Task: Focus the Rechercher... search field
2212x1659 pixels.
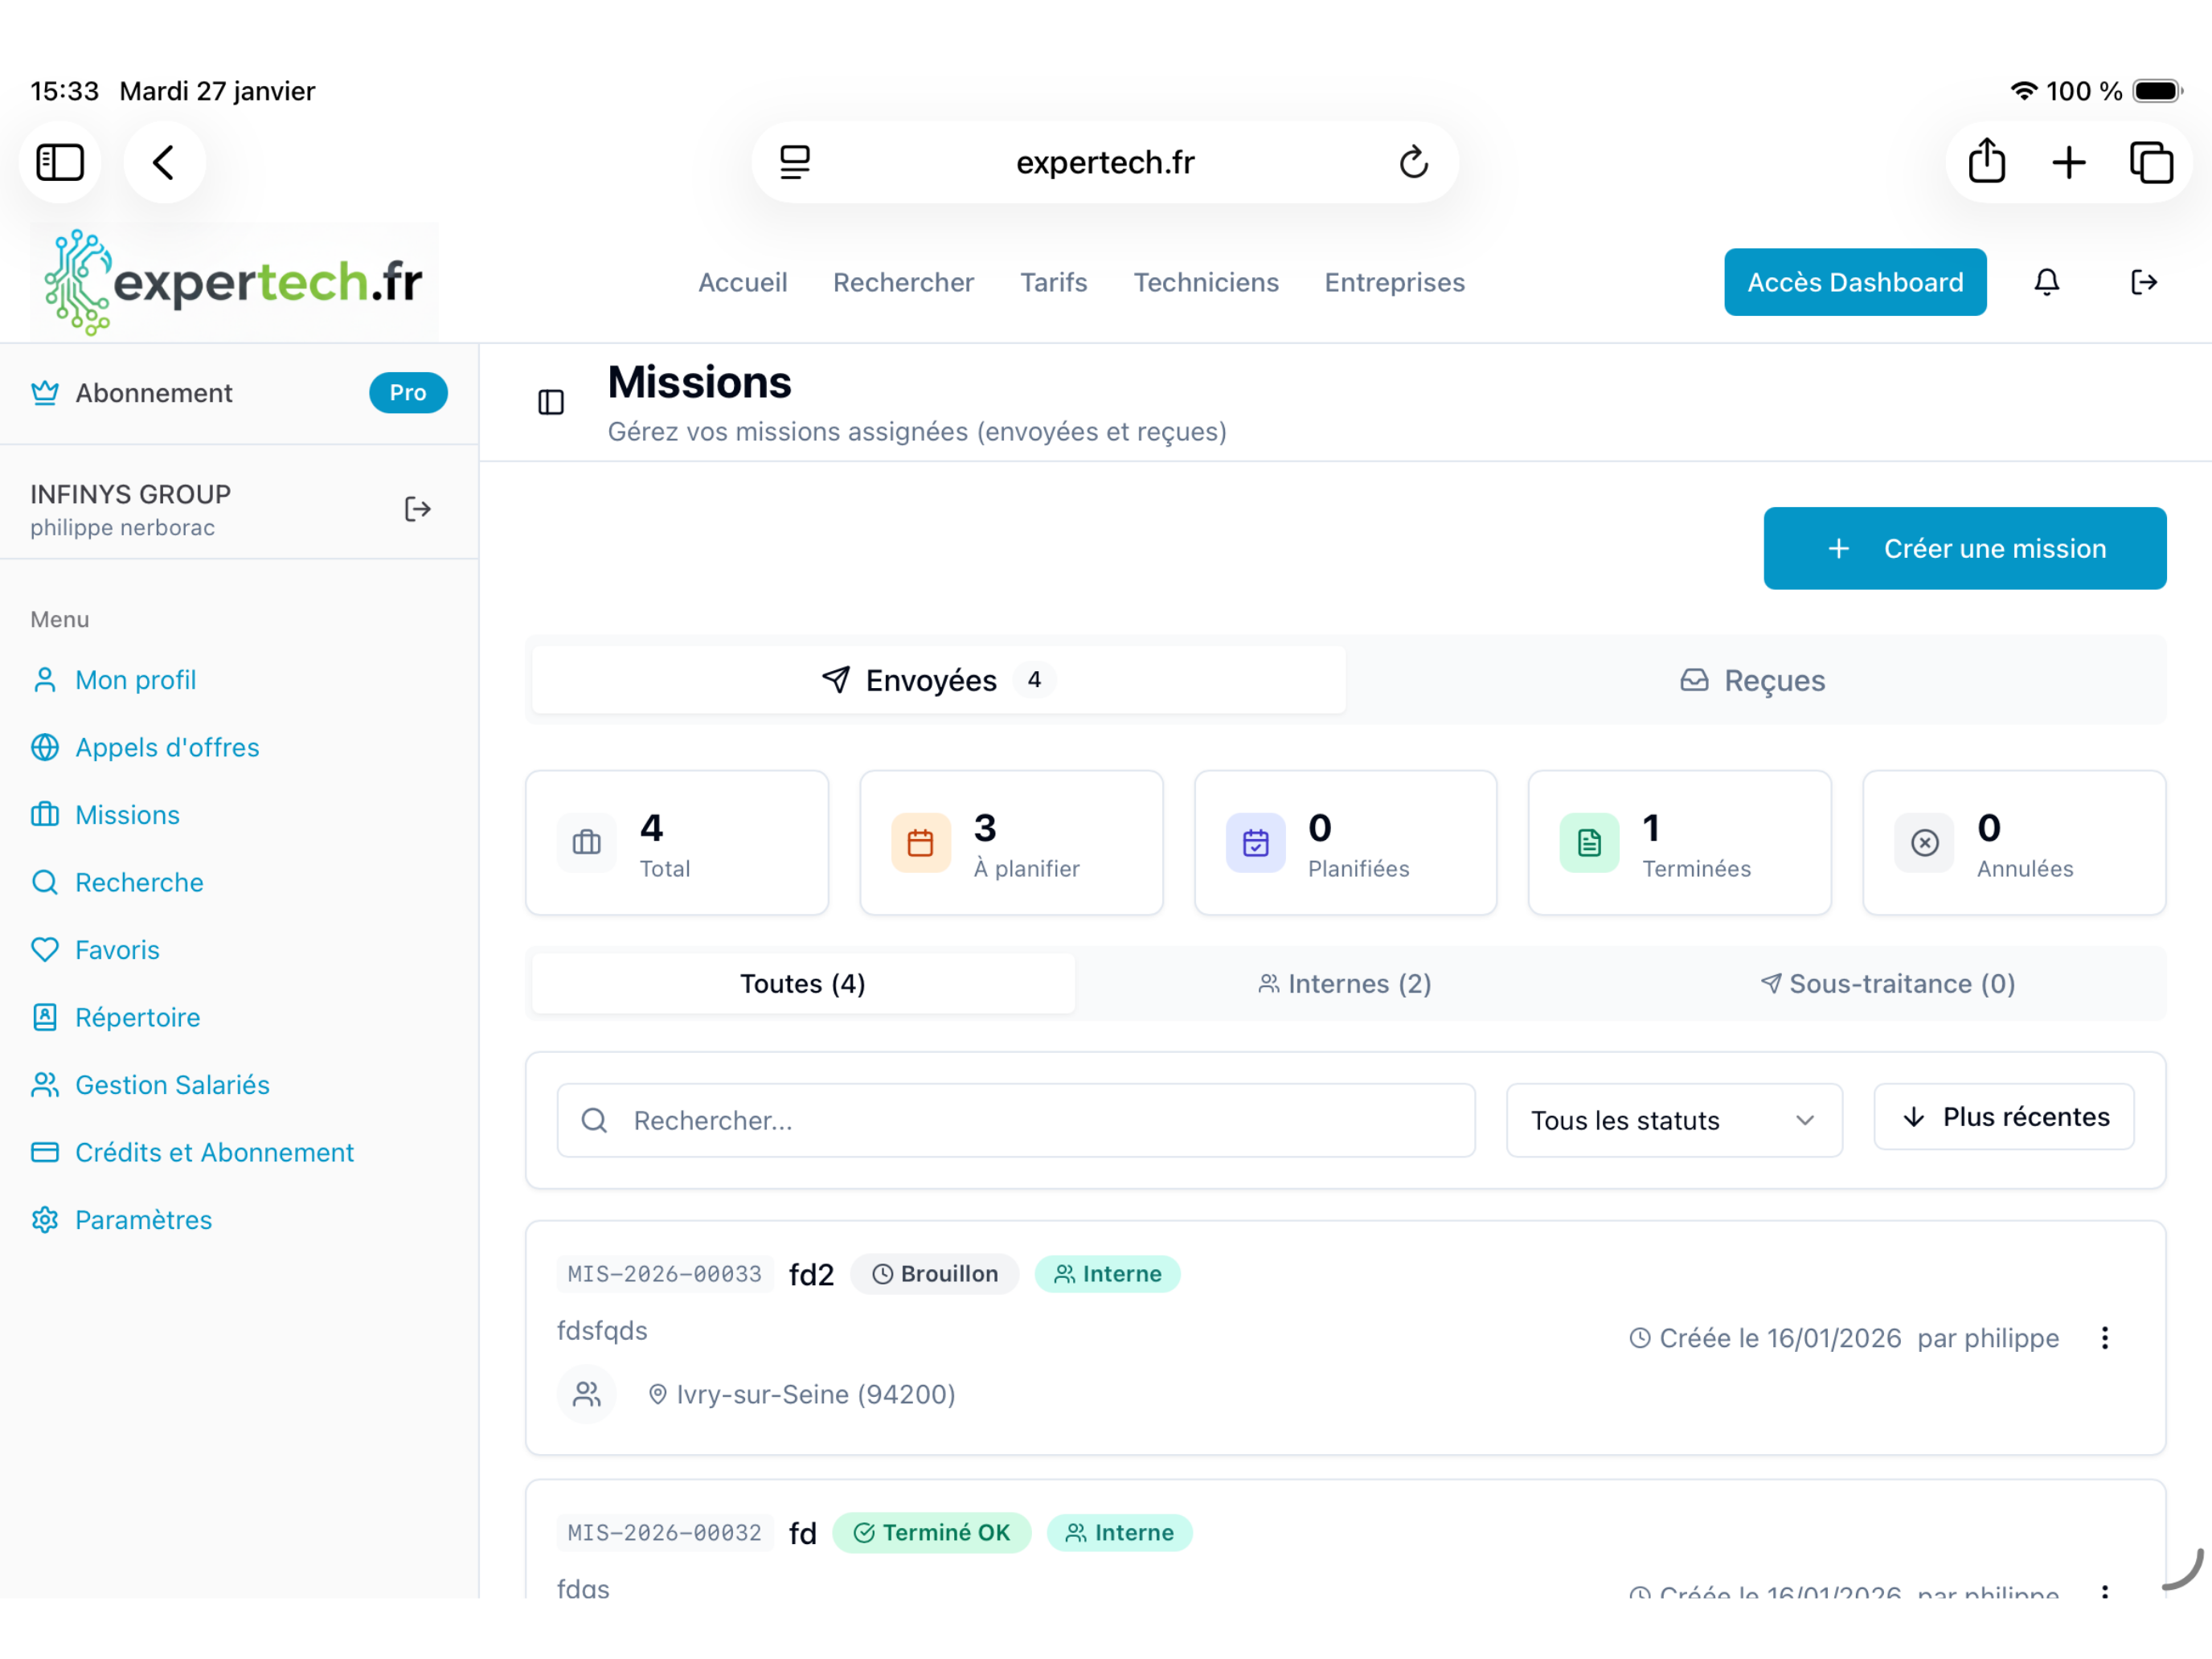Action: point(1016,1120)
